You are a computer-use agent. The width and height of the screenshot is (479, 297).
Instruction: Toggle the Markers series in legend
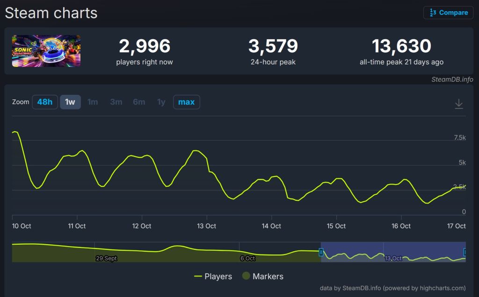coord(263,276)
